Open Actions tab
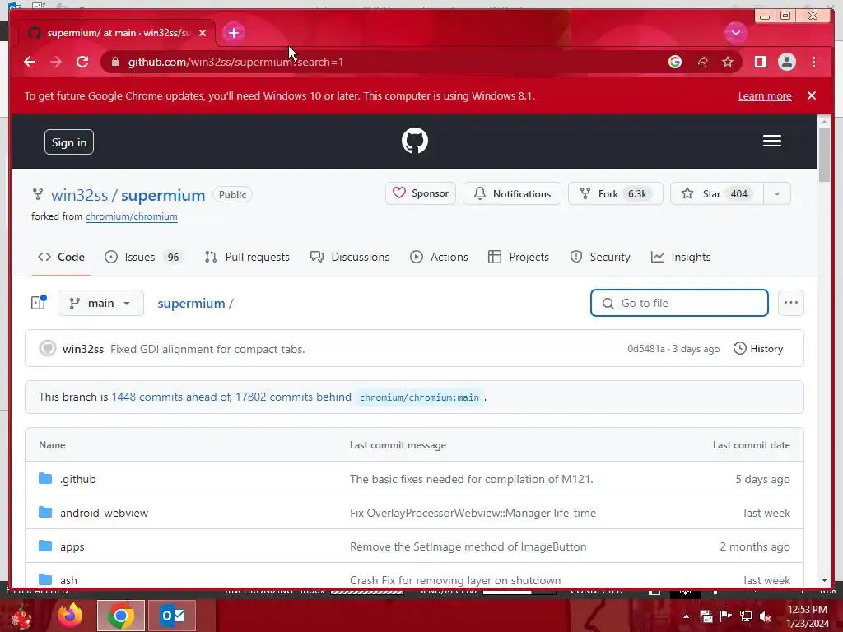843x632 pixels. tap(440, 257)
